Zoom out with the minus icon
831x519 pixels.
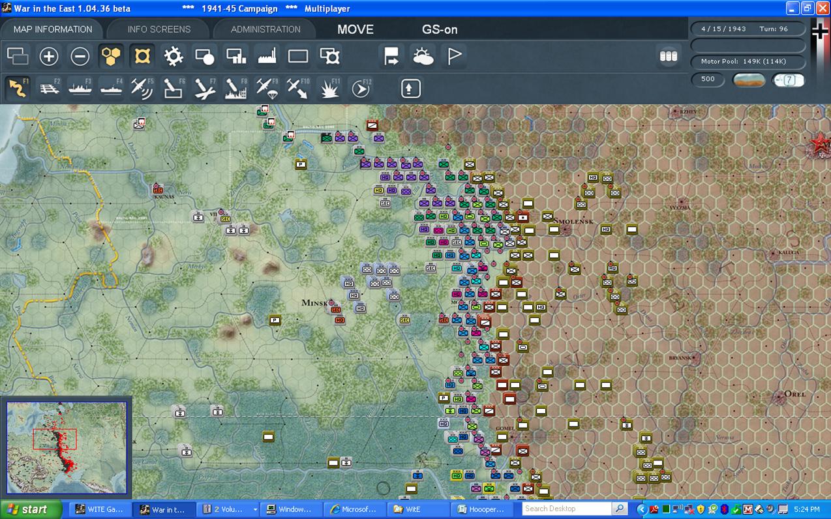80,57
